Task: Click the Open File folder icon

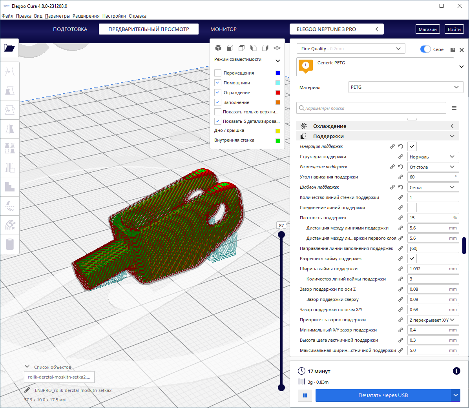Action: coord(9,48)
